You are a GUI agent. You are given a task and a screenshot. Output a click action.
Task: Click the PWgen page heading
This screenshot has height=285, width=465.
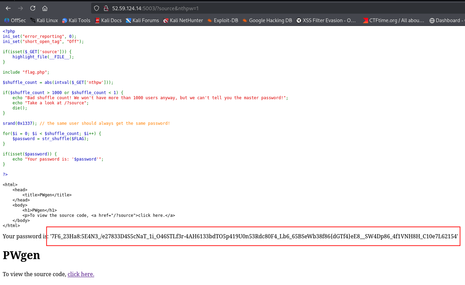[x=21, y=255]
